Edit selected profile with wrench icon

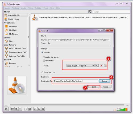[x=97, y=66]
